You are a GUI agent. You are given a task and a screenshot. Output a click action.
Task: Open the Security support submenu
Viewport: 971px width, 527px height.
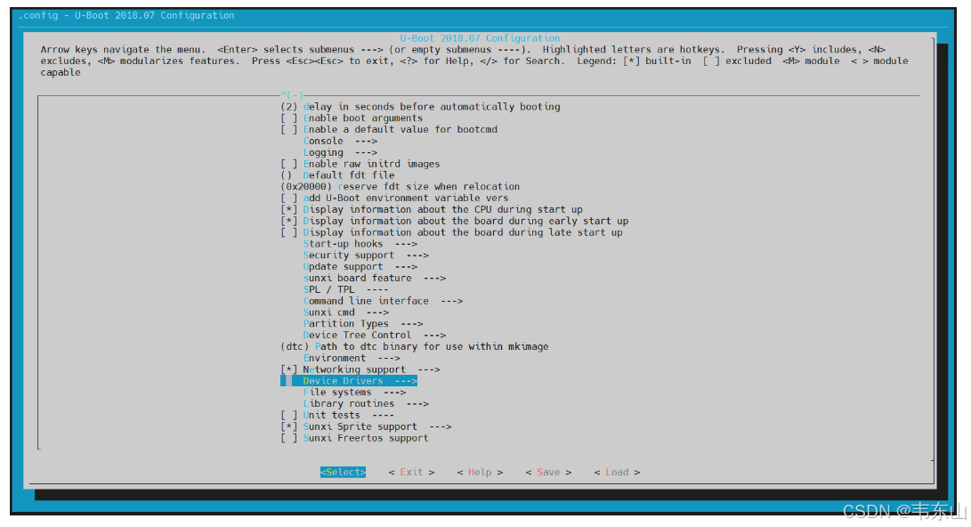366,255
